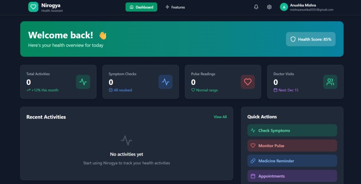Click the Doctor Visits people icon

pyautogui.click(x=330, y=82)
